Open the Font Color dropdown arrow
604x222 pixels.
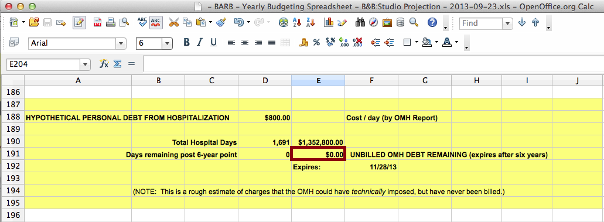(x=457, y=42)
